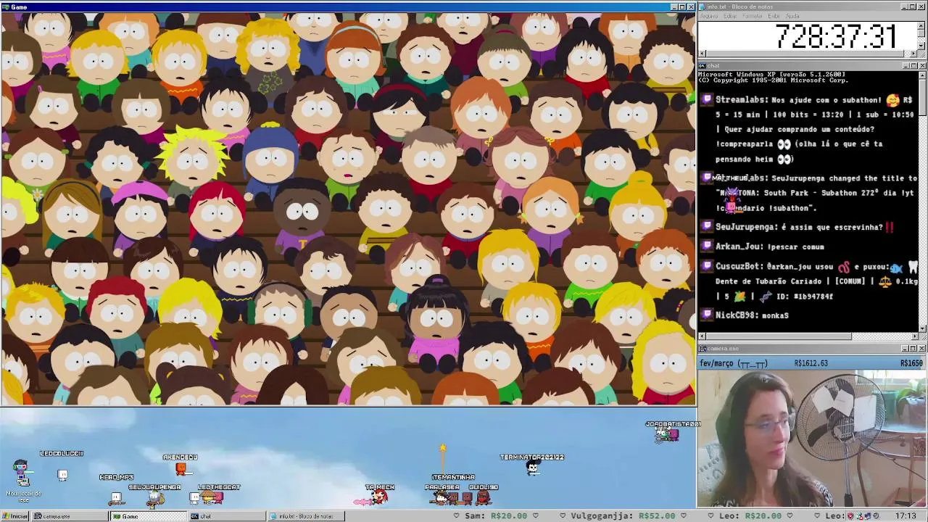Click the Vulgoganjja: R$52.00 donation ticker
928x522 pixels.
(622, 516)
